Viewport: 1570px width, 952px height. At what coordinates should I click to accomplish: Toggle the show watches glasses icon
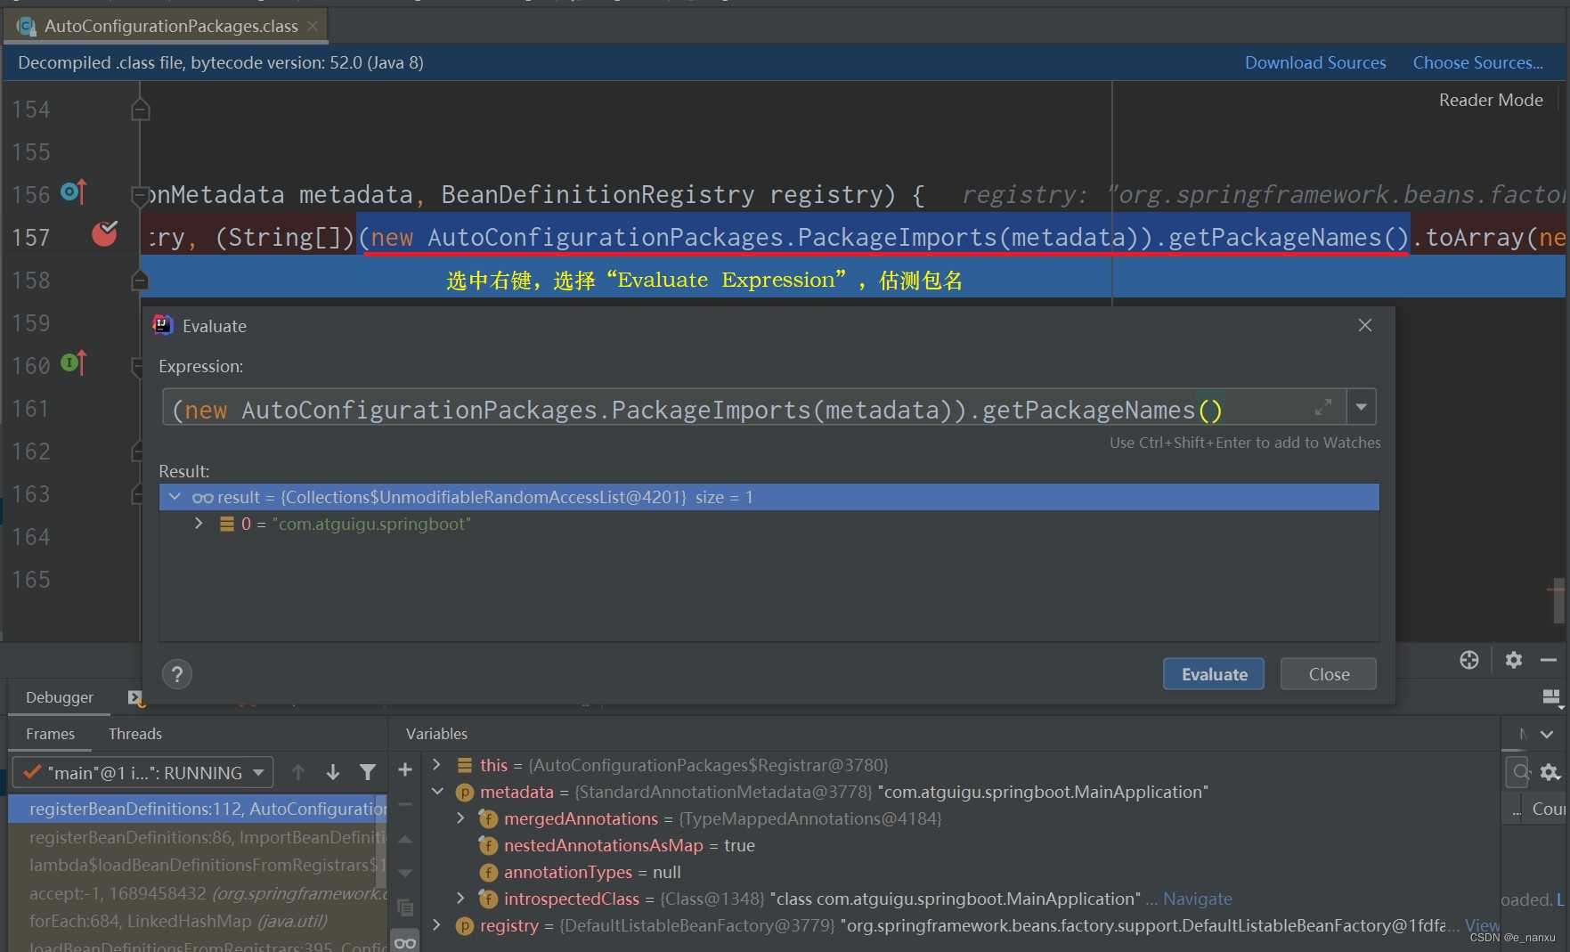[x=405, y=942]
